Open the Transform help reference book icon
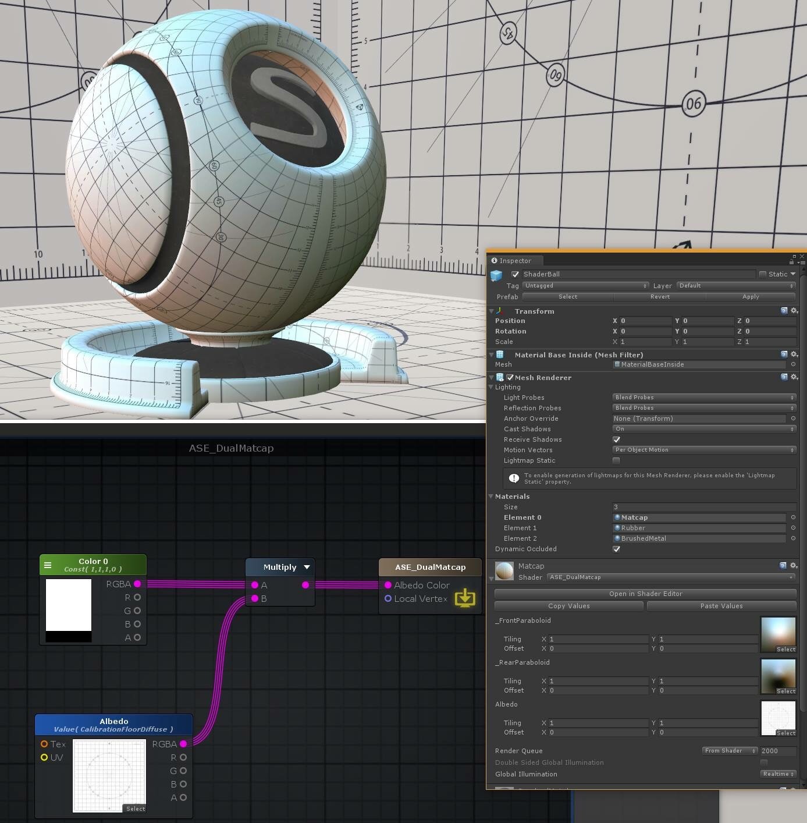 click(784, 311)
